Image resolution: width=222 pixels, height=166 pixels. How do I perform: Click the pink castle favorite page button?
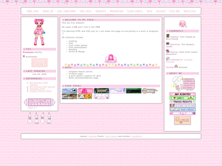(86, 91)
